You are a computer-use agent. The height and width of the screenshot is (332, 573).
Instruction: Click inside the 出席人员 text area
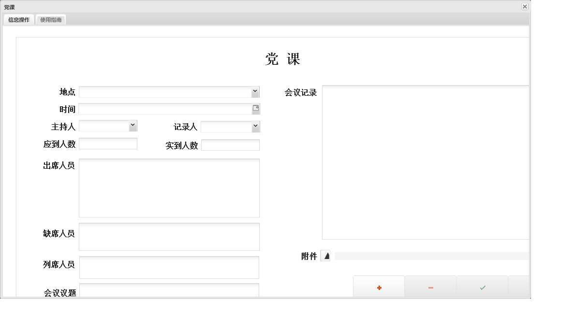click(169, 188)
